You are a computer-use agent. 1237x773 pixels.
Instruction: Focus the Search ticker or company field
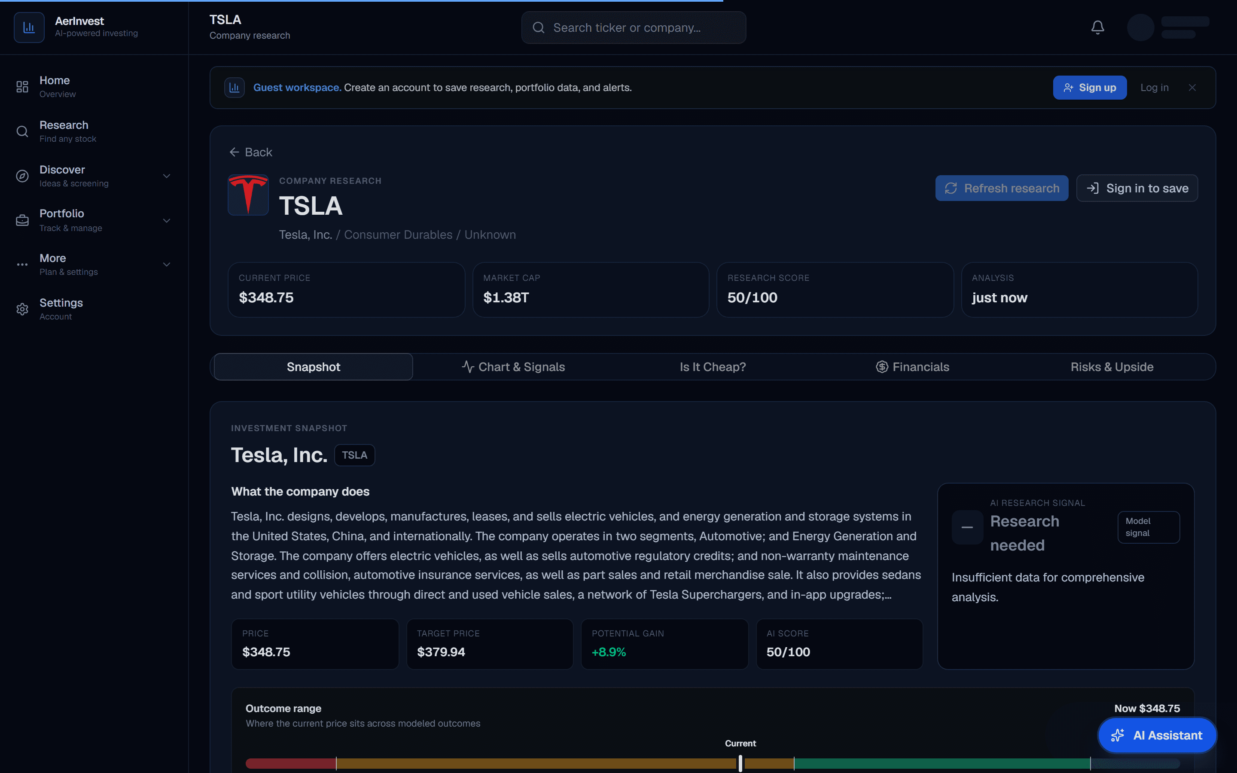(634, 27)
